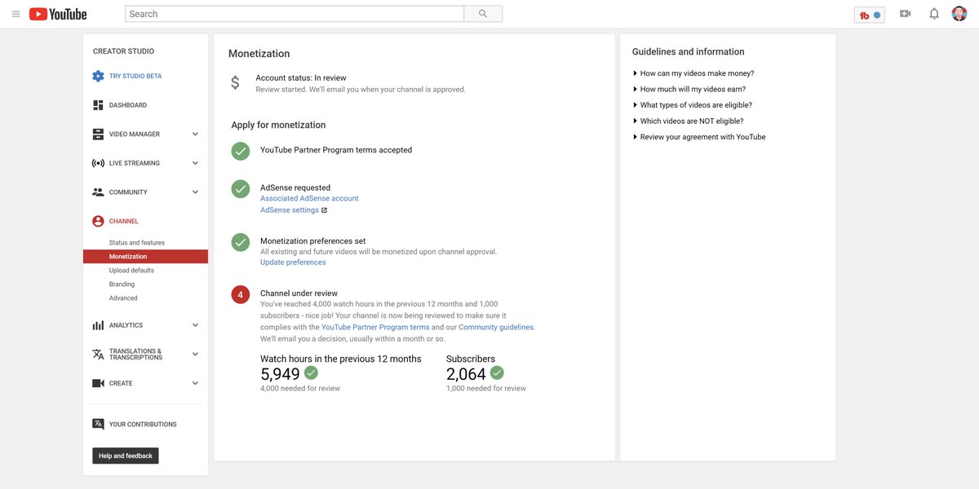Open the notifications bell
This screenshot has width=979, height=489.
click(934, 14)
